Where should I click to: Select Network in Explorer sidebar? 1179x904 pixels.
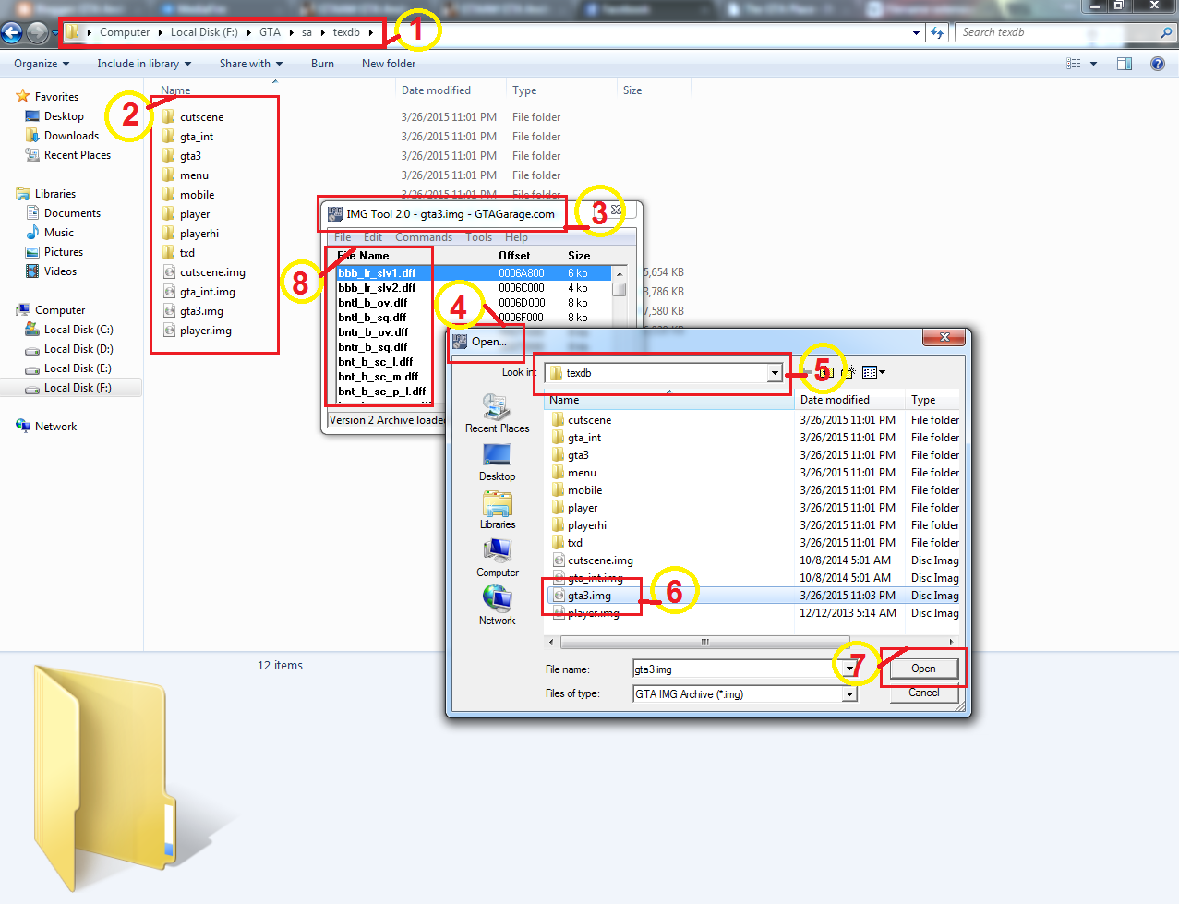[x=55, y=427]
